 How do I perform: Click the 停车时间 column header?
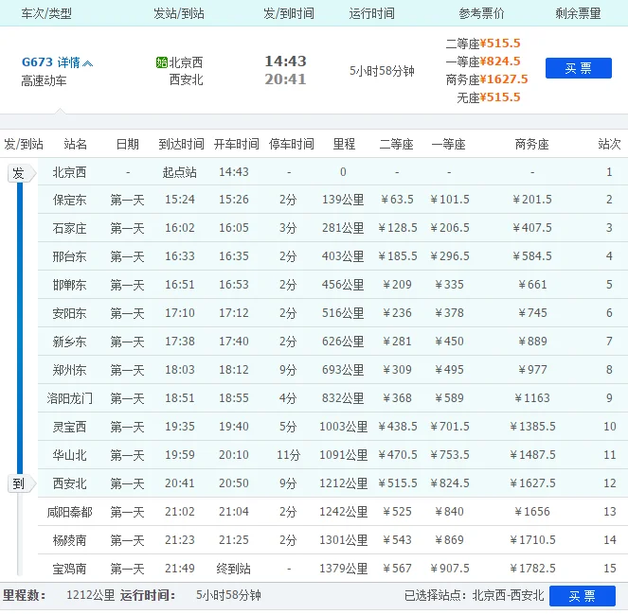point(292,144)
